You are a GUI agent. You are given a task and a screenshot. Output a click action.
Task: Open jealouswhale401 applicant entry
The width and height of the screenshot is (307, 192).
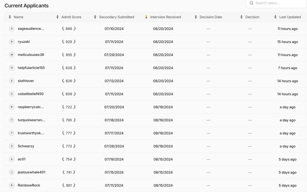click(x=31, y=172)
